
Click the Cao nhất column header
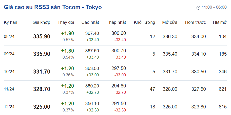[90, 22]
